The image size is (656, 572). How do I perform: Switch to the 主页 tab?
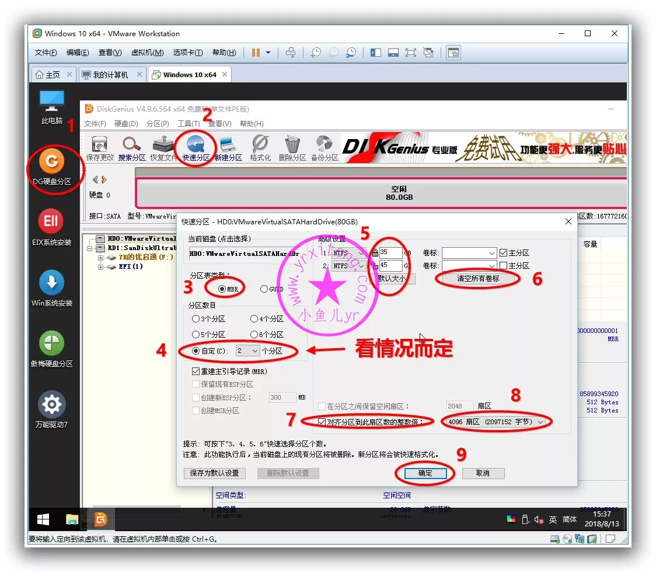[x=53, y=75]
